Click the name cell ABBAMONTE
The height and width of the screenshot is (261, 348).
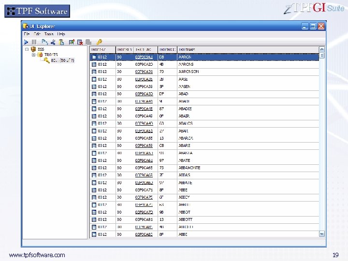pos(189,168)
